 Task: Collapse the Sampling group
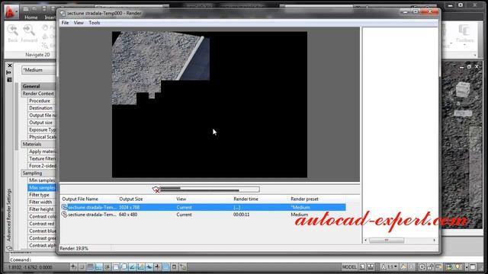(39, 173)
